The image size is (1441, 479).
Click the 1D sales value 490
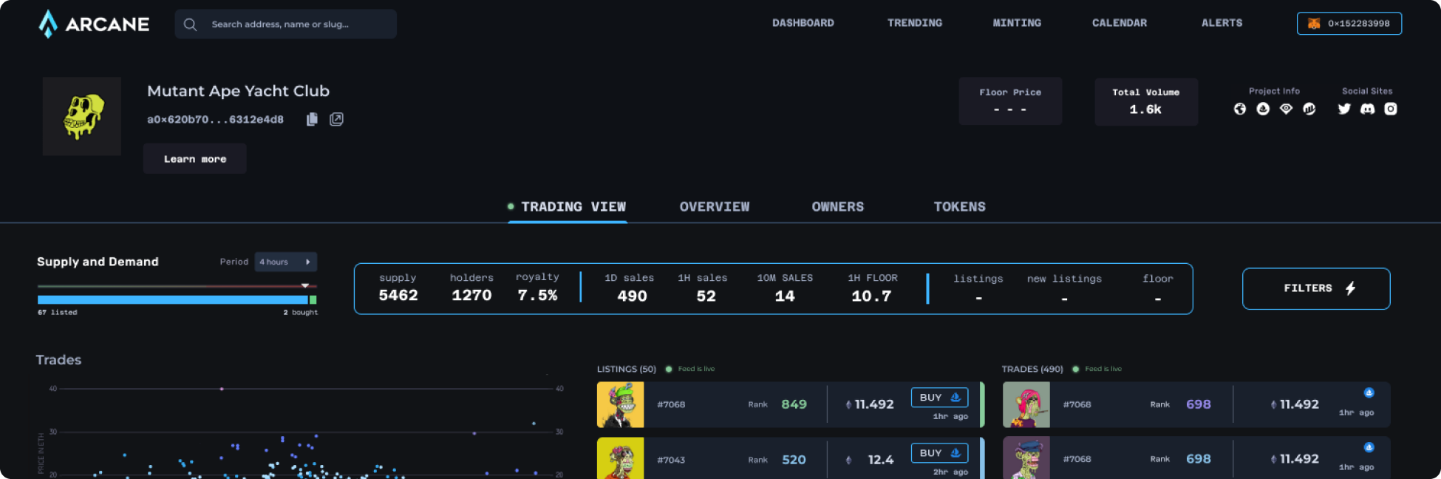click(632, 296)
